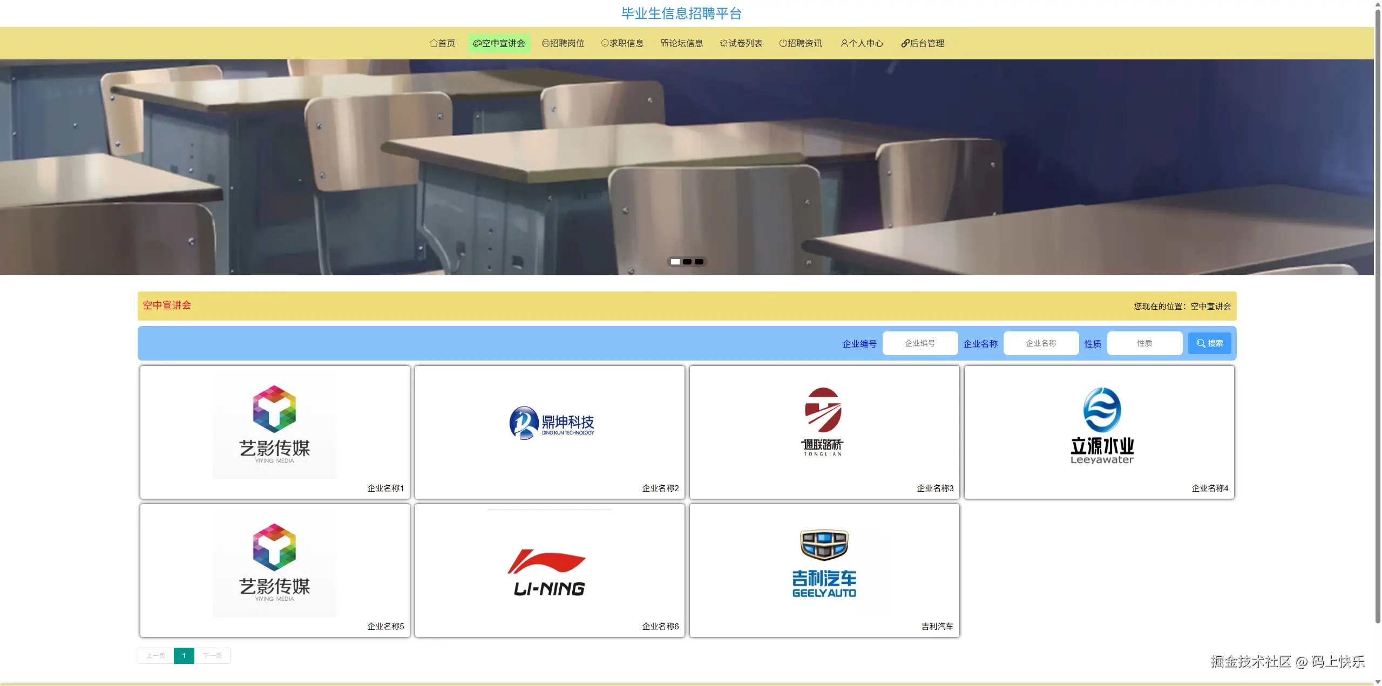Focus the 企业名称 search field

(x=1041, y=343)
